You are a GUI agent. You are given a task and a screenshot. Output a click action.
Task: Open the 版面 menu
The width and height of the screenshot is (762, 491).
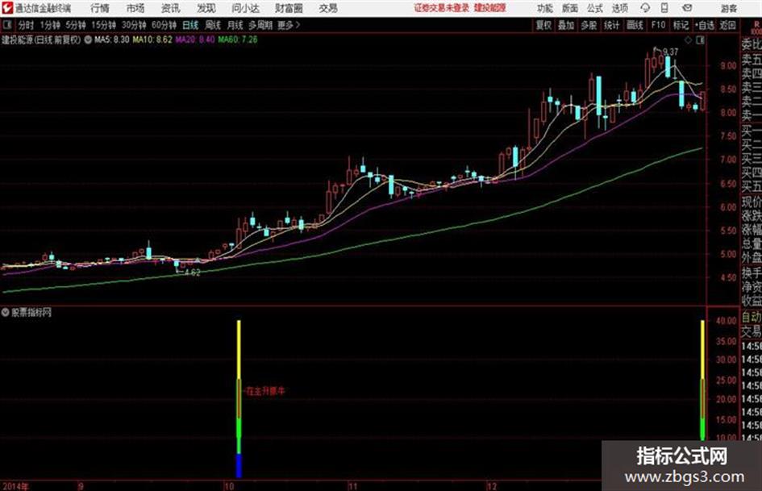click(x=569, y=8)
